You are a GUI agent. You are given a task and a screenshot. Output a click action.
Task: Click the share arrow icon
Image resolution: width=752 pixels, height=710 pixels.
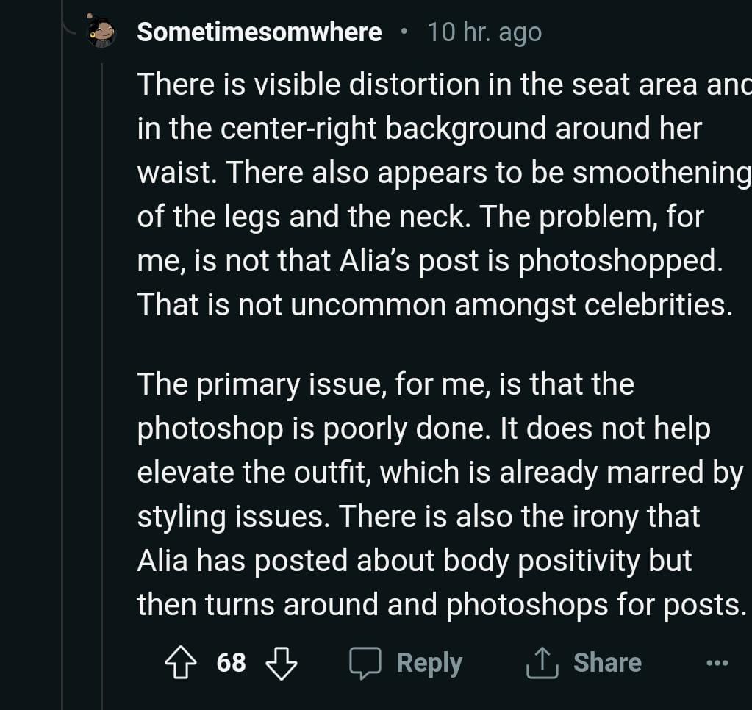coord(542,663)
